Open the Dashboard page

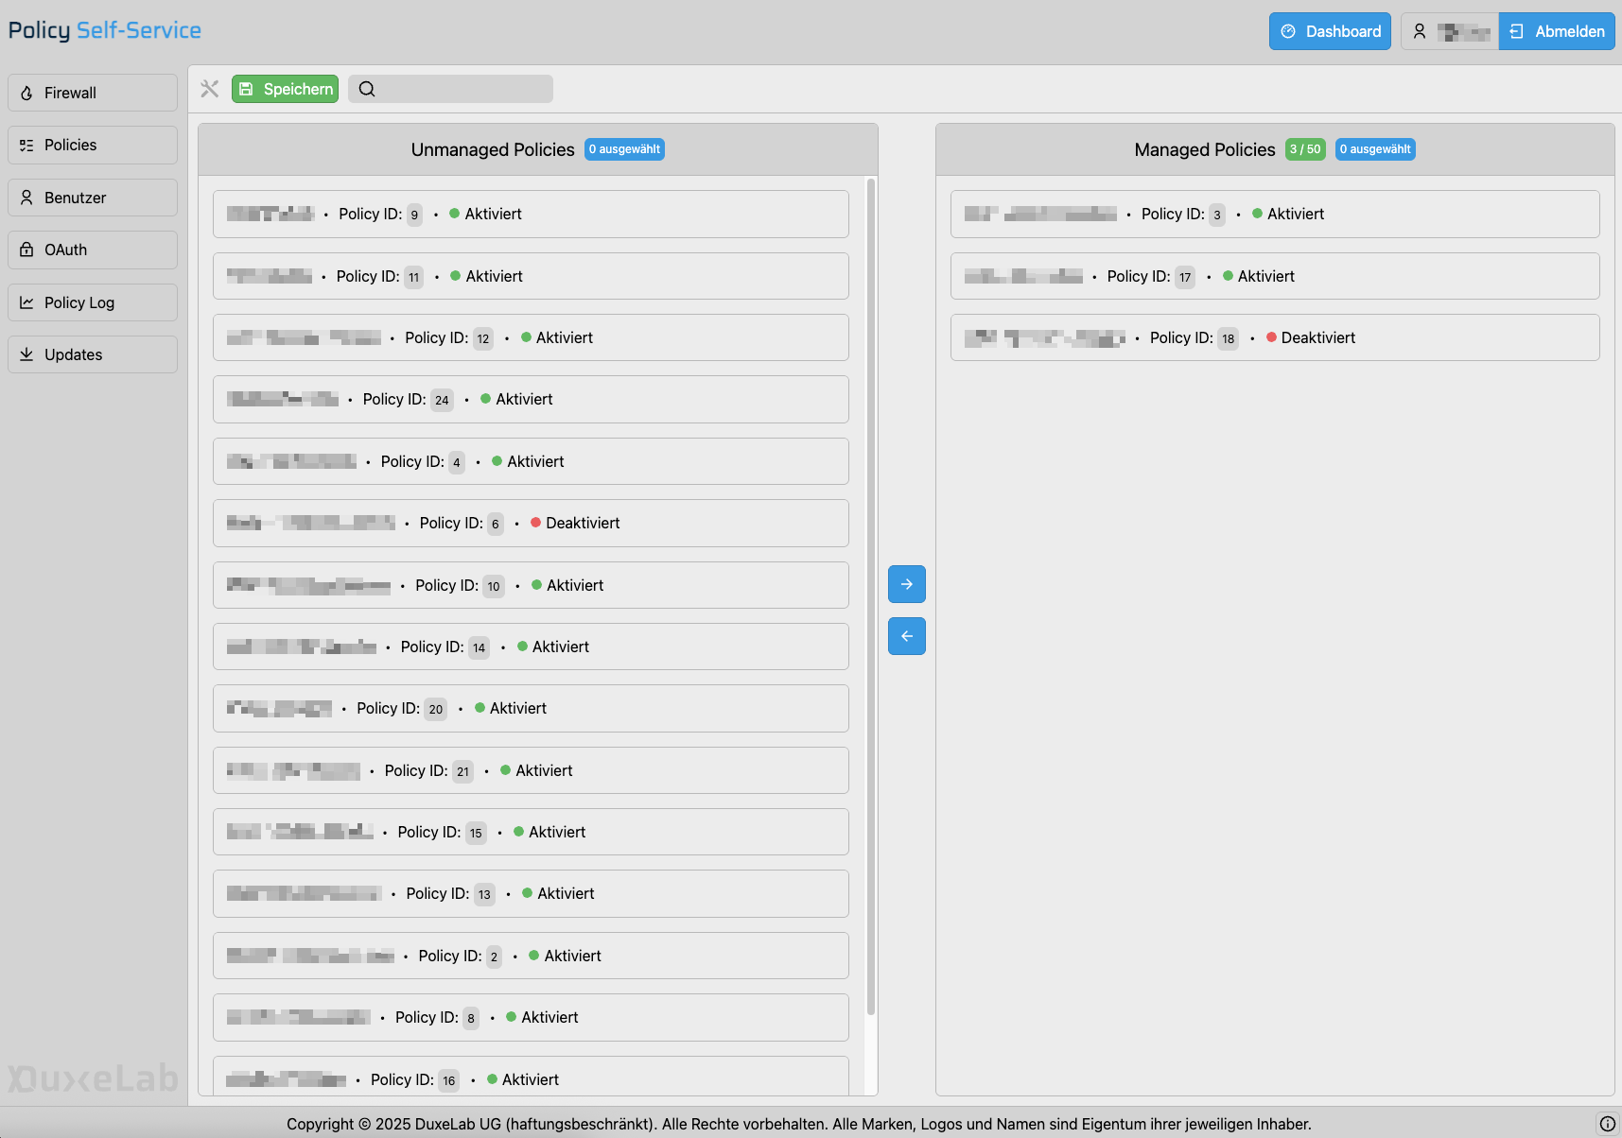(1329, 31)
